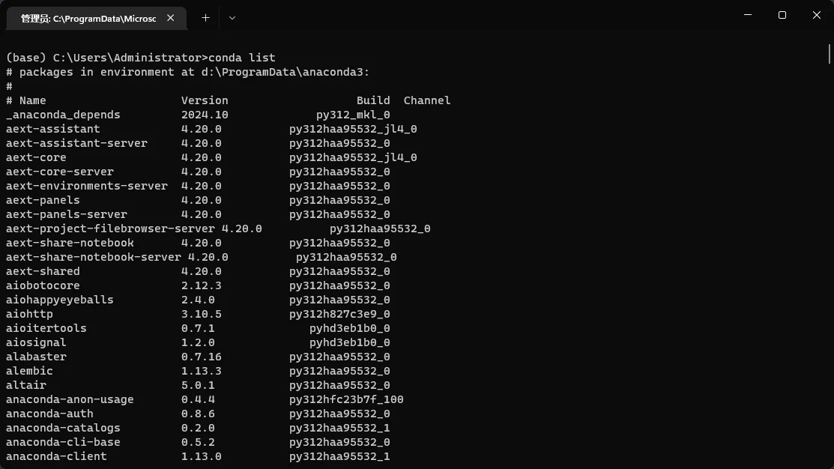
Task: Expand the new-tab profile dropdown chevron
Action: [232, 17]
